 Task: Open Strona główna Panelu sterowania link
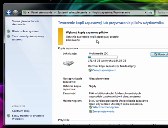coord(25,23)
